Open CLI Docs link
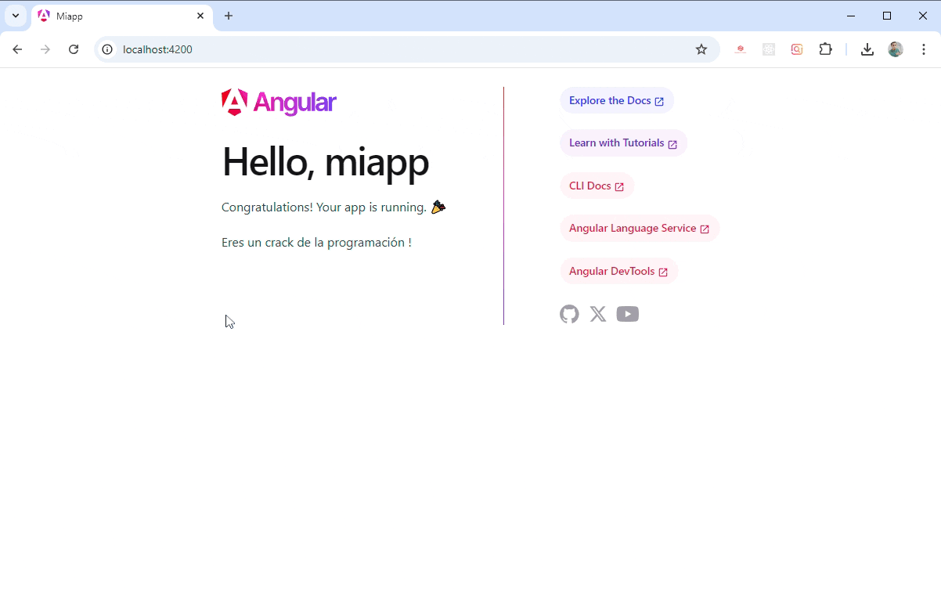This screenshot has height=595, width=941. (x=597, y=186)
